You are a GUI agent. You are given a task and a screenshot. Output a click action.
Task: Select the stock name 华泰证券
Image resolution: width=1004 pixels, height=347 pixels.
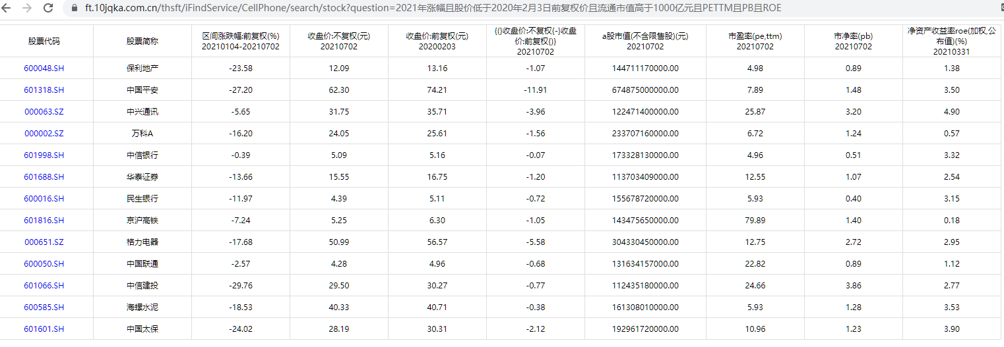pyautogui.click(x=142, y=177)
